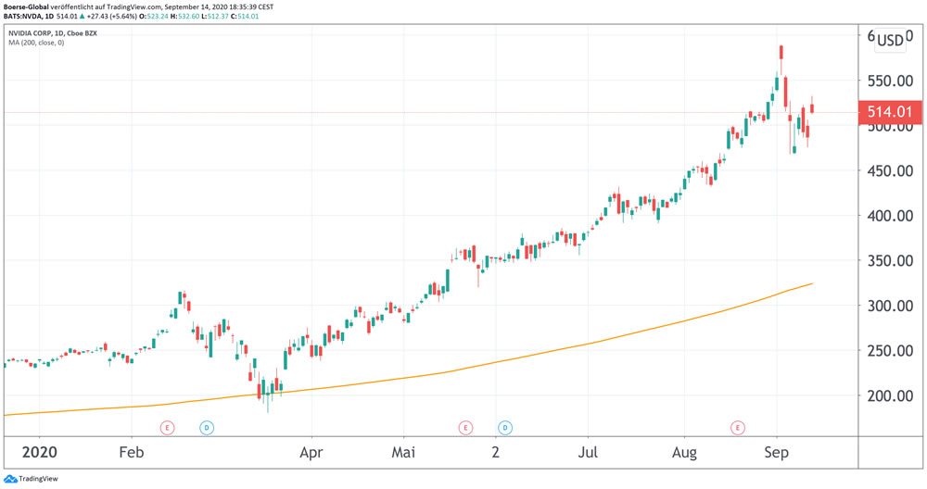Click the Boerse-Global publisher name
Image resolution: width=927 pixels, height=489 pixels.
tap(26, 7)
